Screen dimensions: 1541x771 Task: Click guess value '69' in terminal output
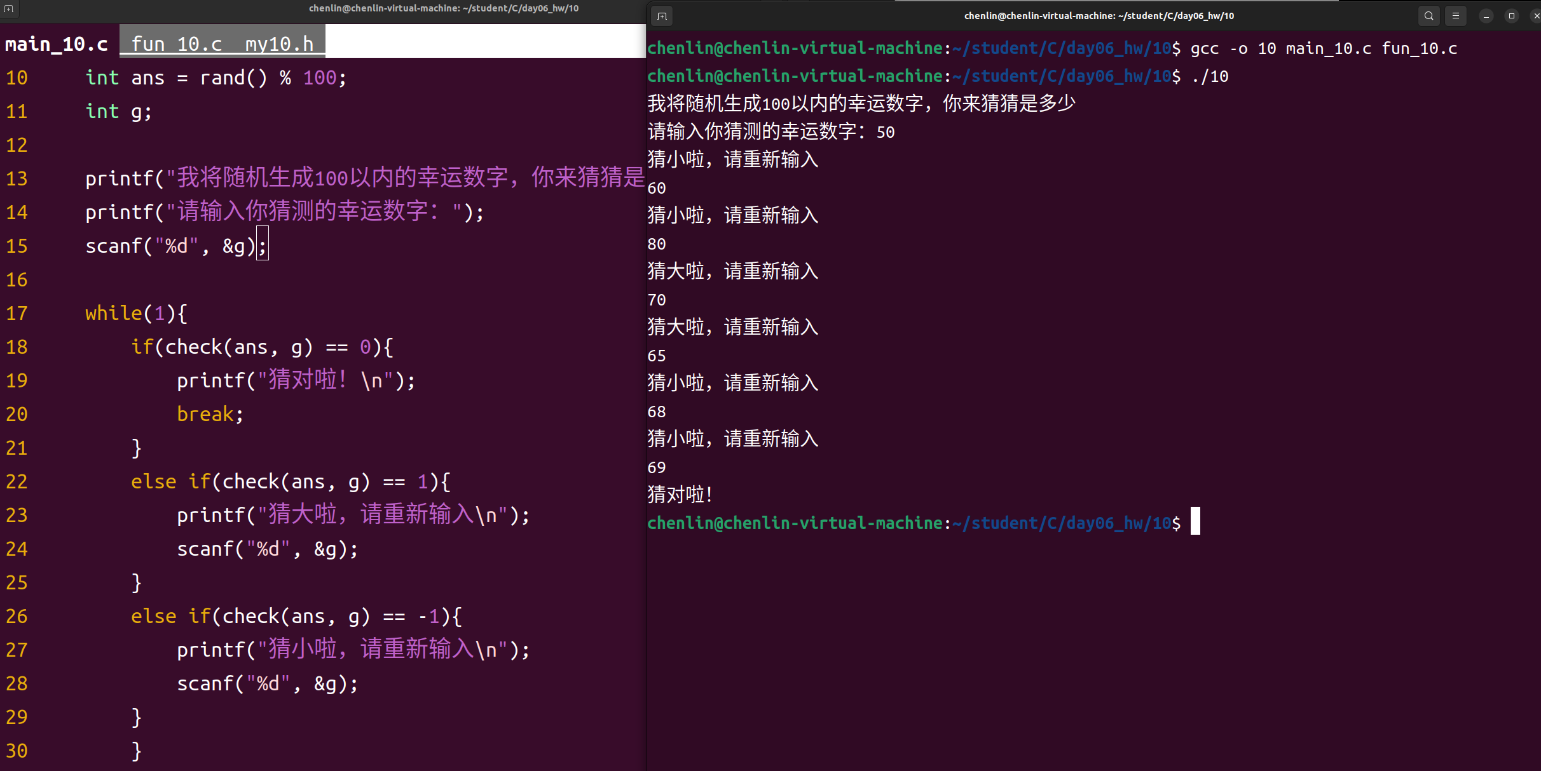pos(657,467)
